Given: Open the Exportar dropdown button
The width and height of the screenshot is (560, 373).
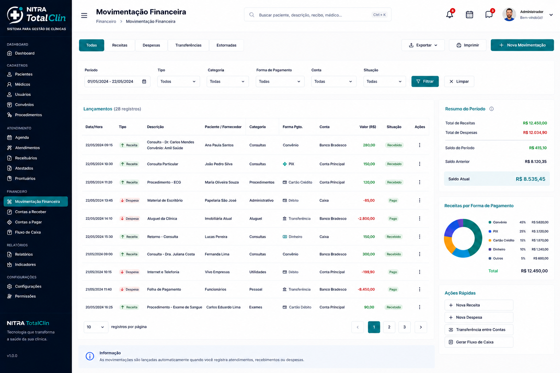Looking at the screenshot, I should tap(423, 45).
